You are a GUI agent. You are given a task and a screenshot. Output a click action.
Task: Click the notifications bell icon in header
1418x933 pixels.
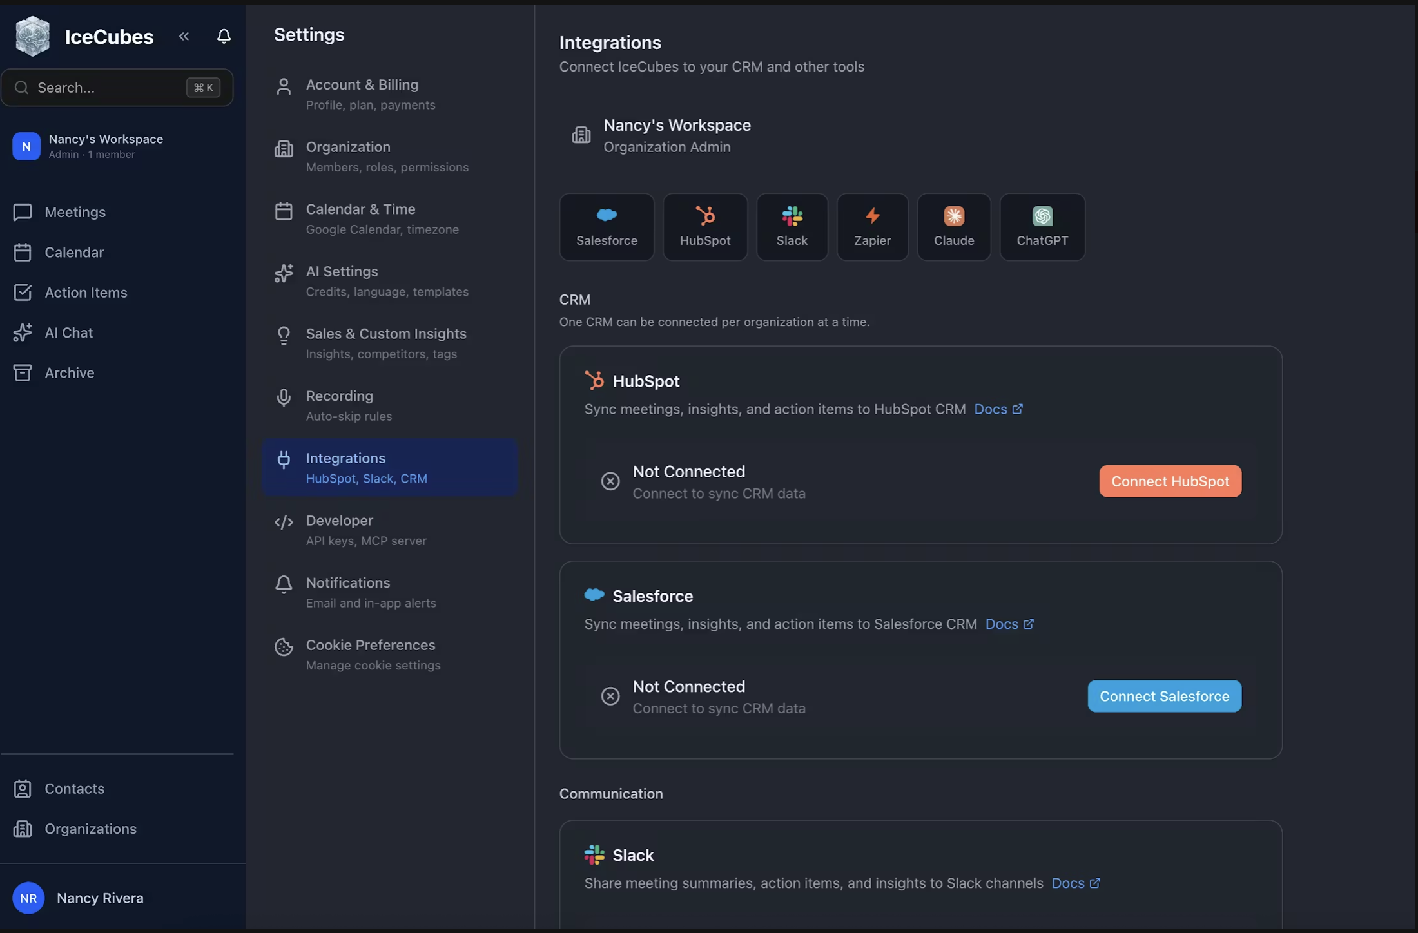(224, 36)
